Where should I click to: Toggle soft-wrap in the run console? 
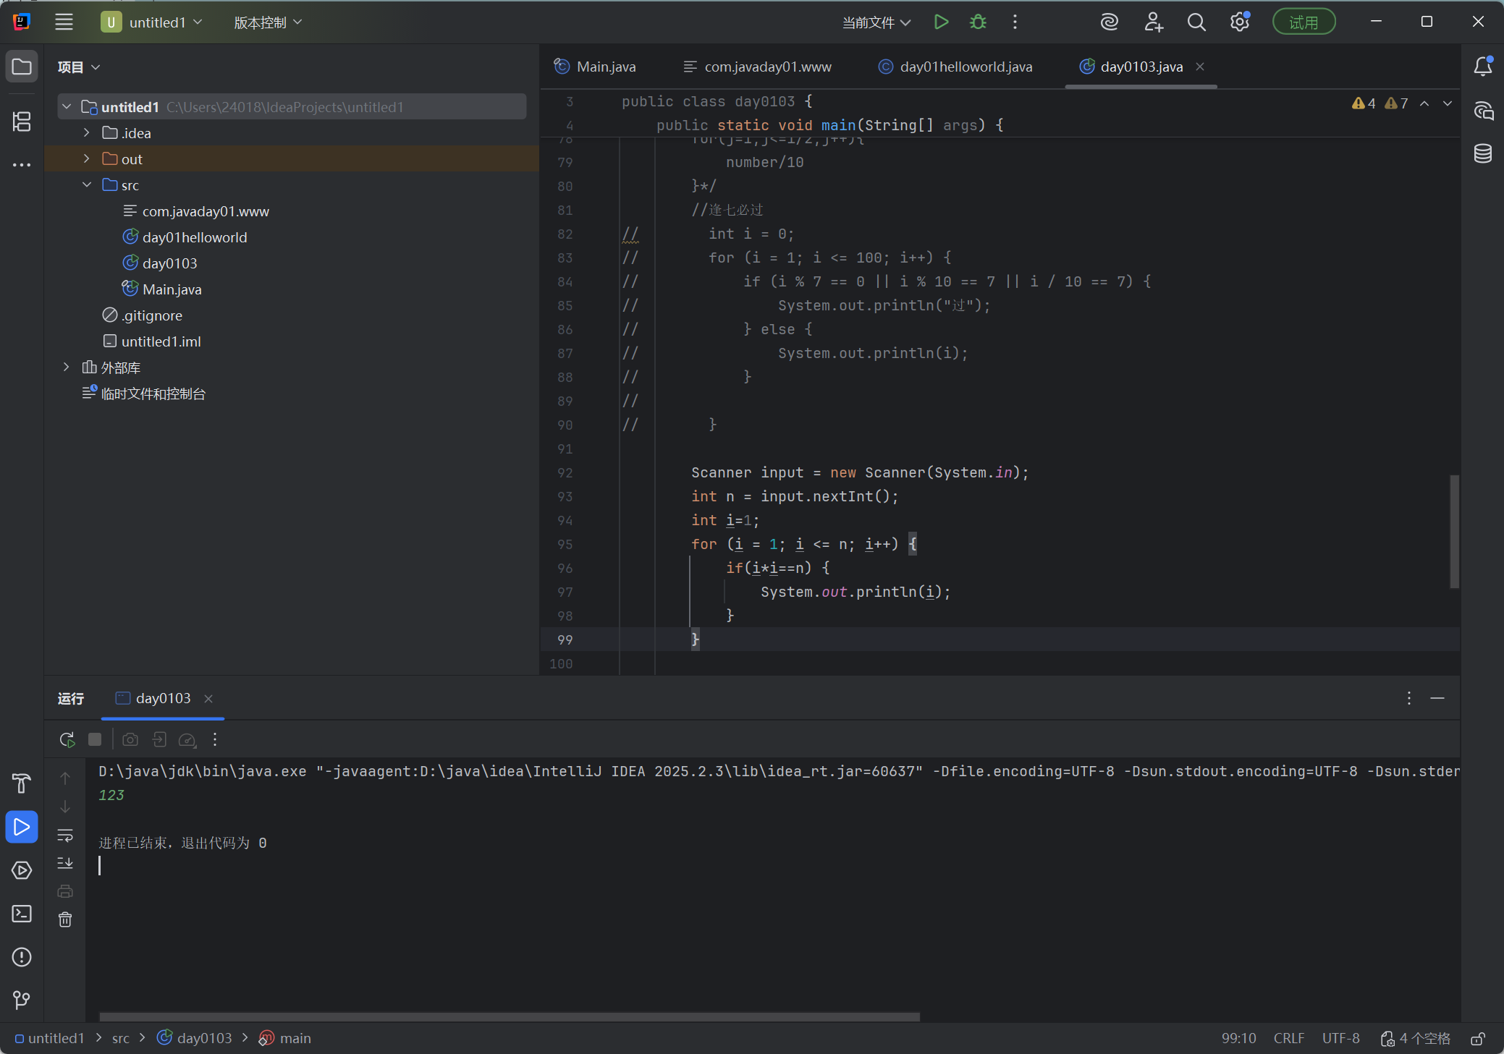click(65, 835)
